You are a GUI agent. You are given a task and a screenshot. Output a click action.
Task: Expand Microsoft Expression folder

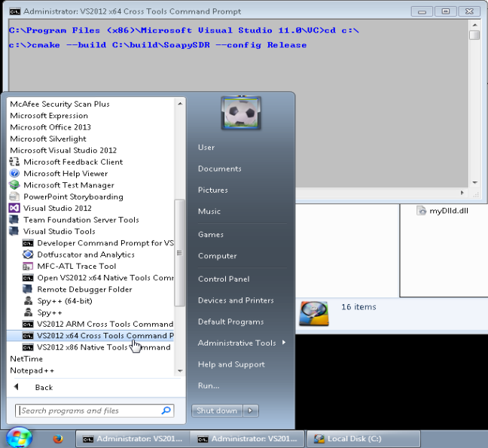point(49,115)
